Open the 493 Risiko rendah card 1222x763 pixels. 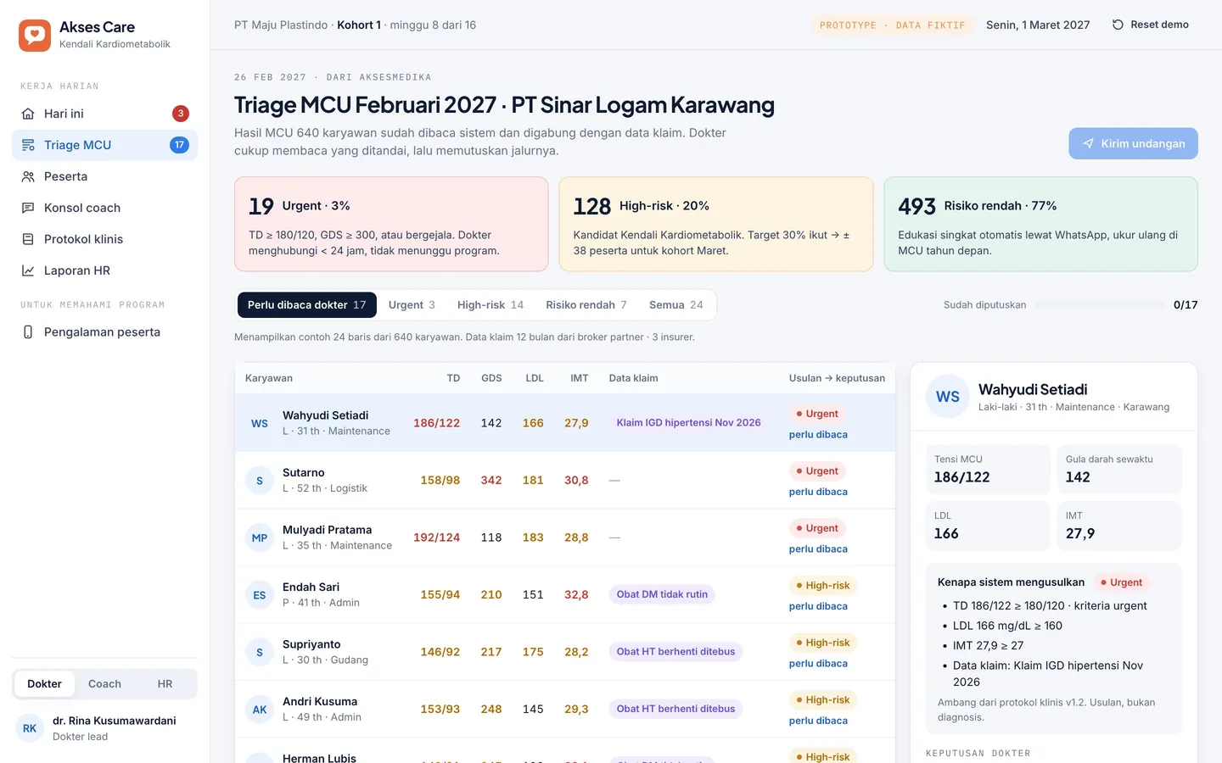[1040, 224]
